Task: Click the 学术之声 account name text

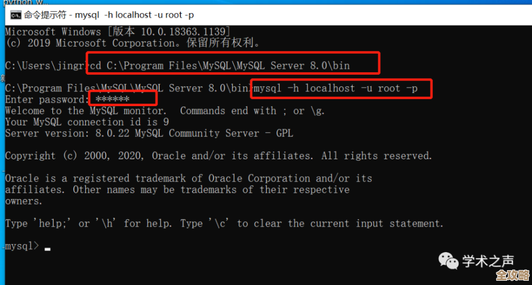Action: [x=488, y=261]
